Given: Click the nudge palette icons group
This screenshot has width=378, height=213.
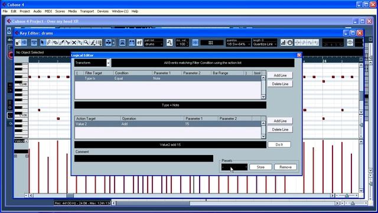Looking at the screenshot, I should coord(307,43).
